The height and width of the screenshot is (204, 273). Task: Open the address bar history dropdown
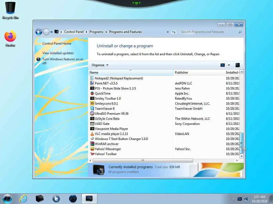tap(168, 32)
